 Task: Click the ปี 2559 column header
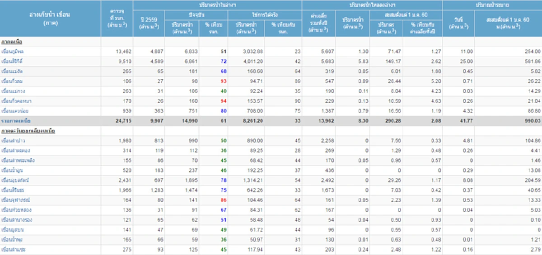[x=149, y=23]
